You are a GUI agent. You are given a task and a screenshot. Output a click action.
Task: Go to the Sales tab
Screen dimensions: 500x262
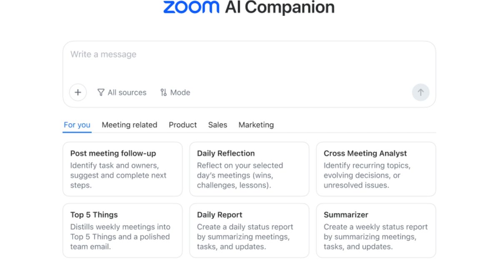click(217, 125)
